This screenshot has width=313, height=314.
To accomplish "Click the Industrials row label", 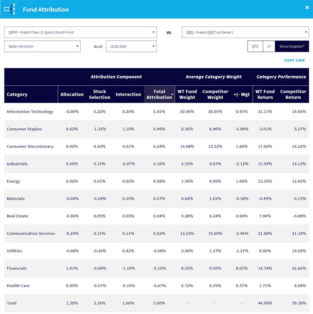I will click(17, 164).
